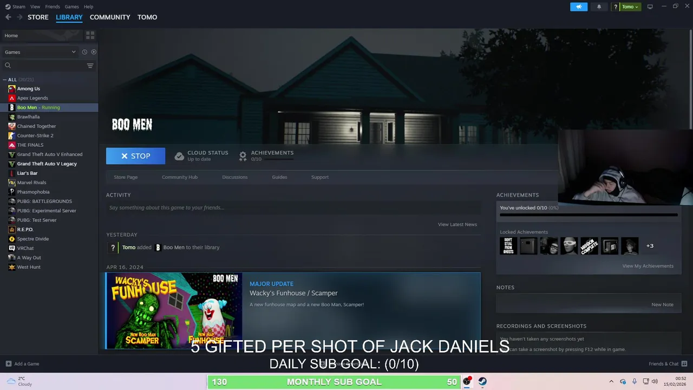
Task: Click the library search field
Action: pos(48,66)
